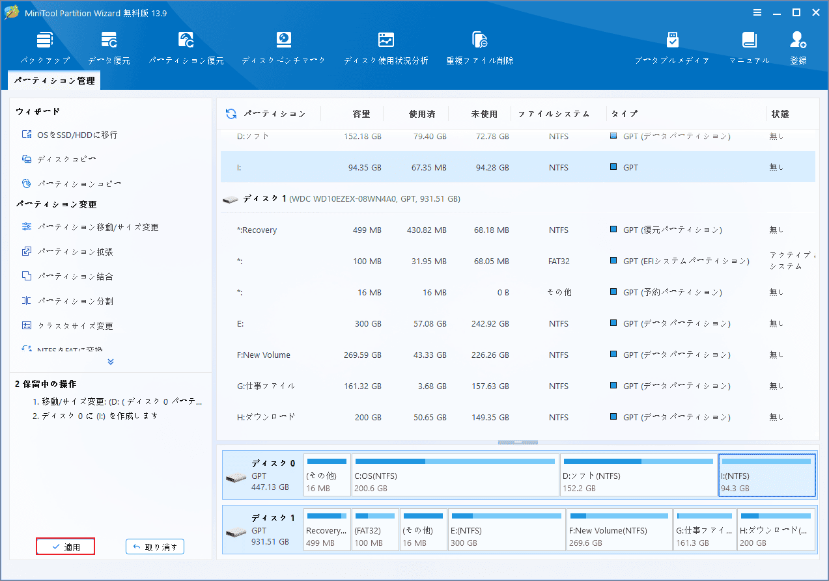Screen dimensions: 829x581
Task: Launch データ復元 data recovery
Action: [x=109, y=48]
